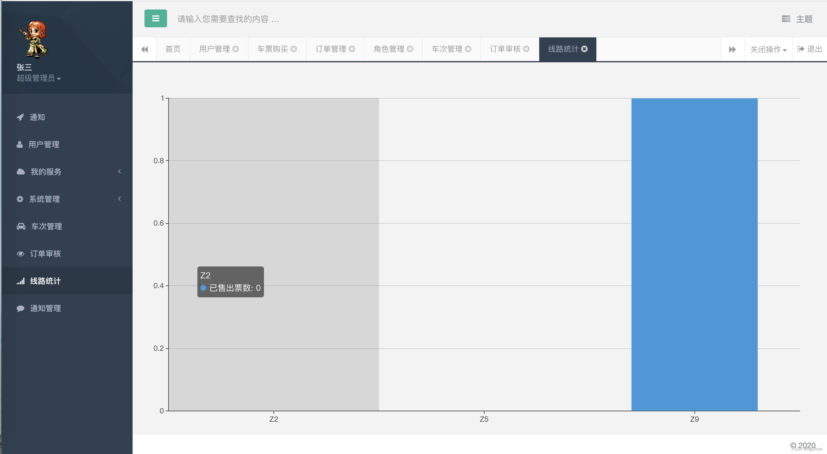This screenshot has height=454, width=827.
Task: Open 通知 in the sidebar
Action: 37,117
